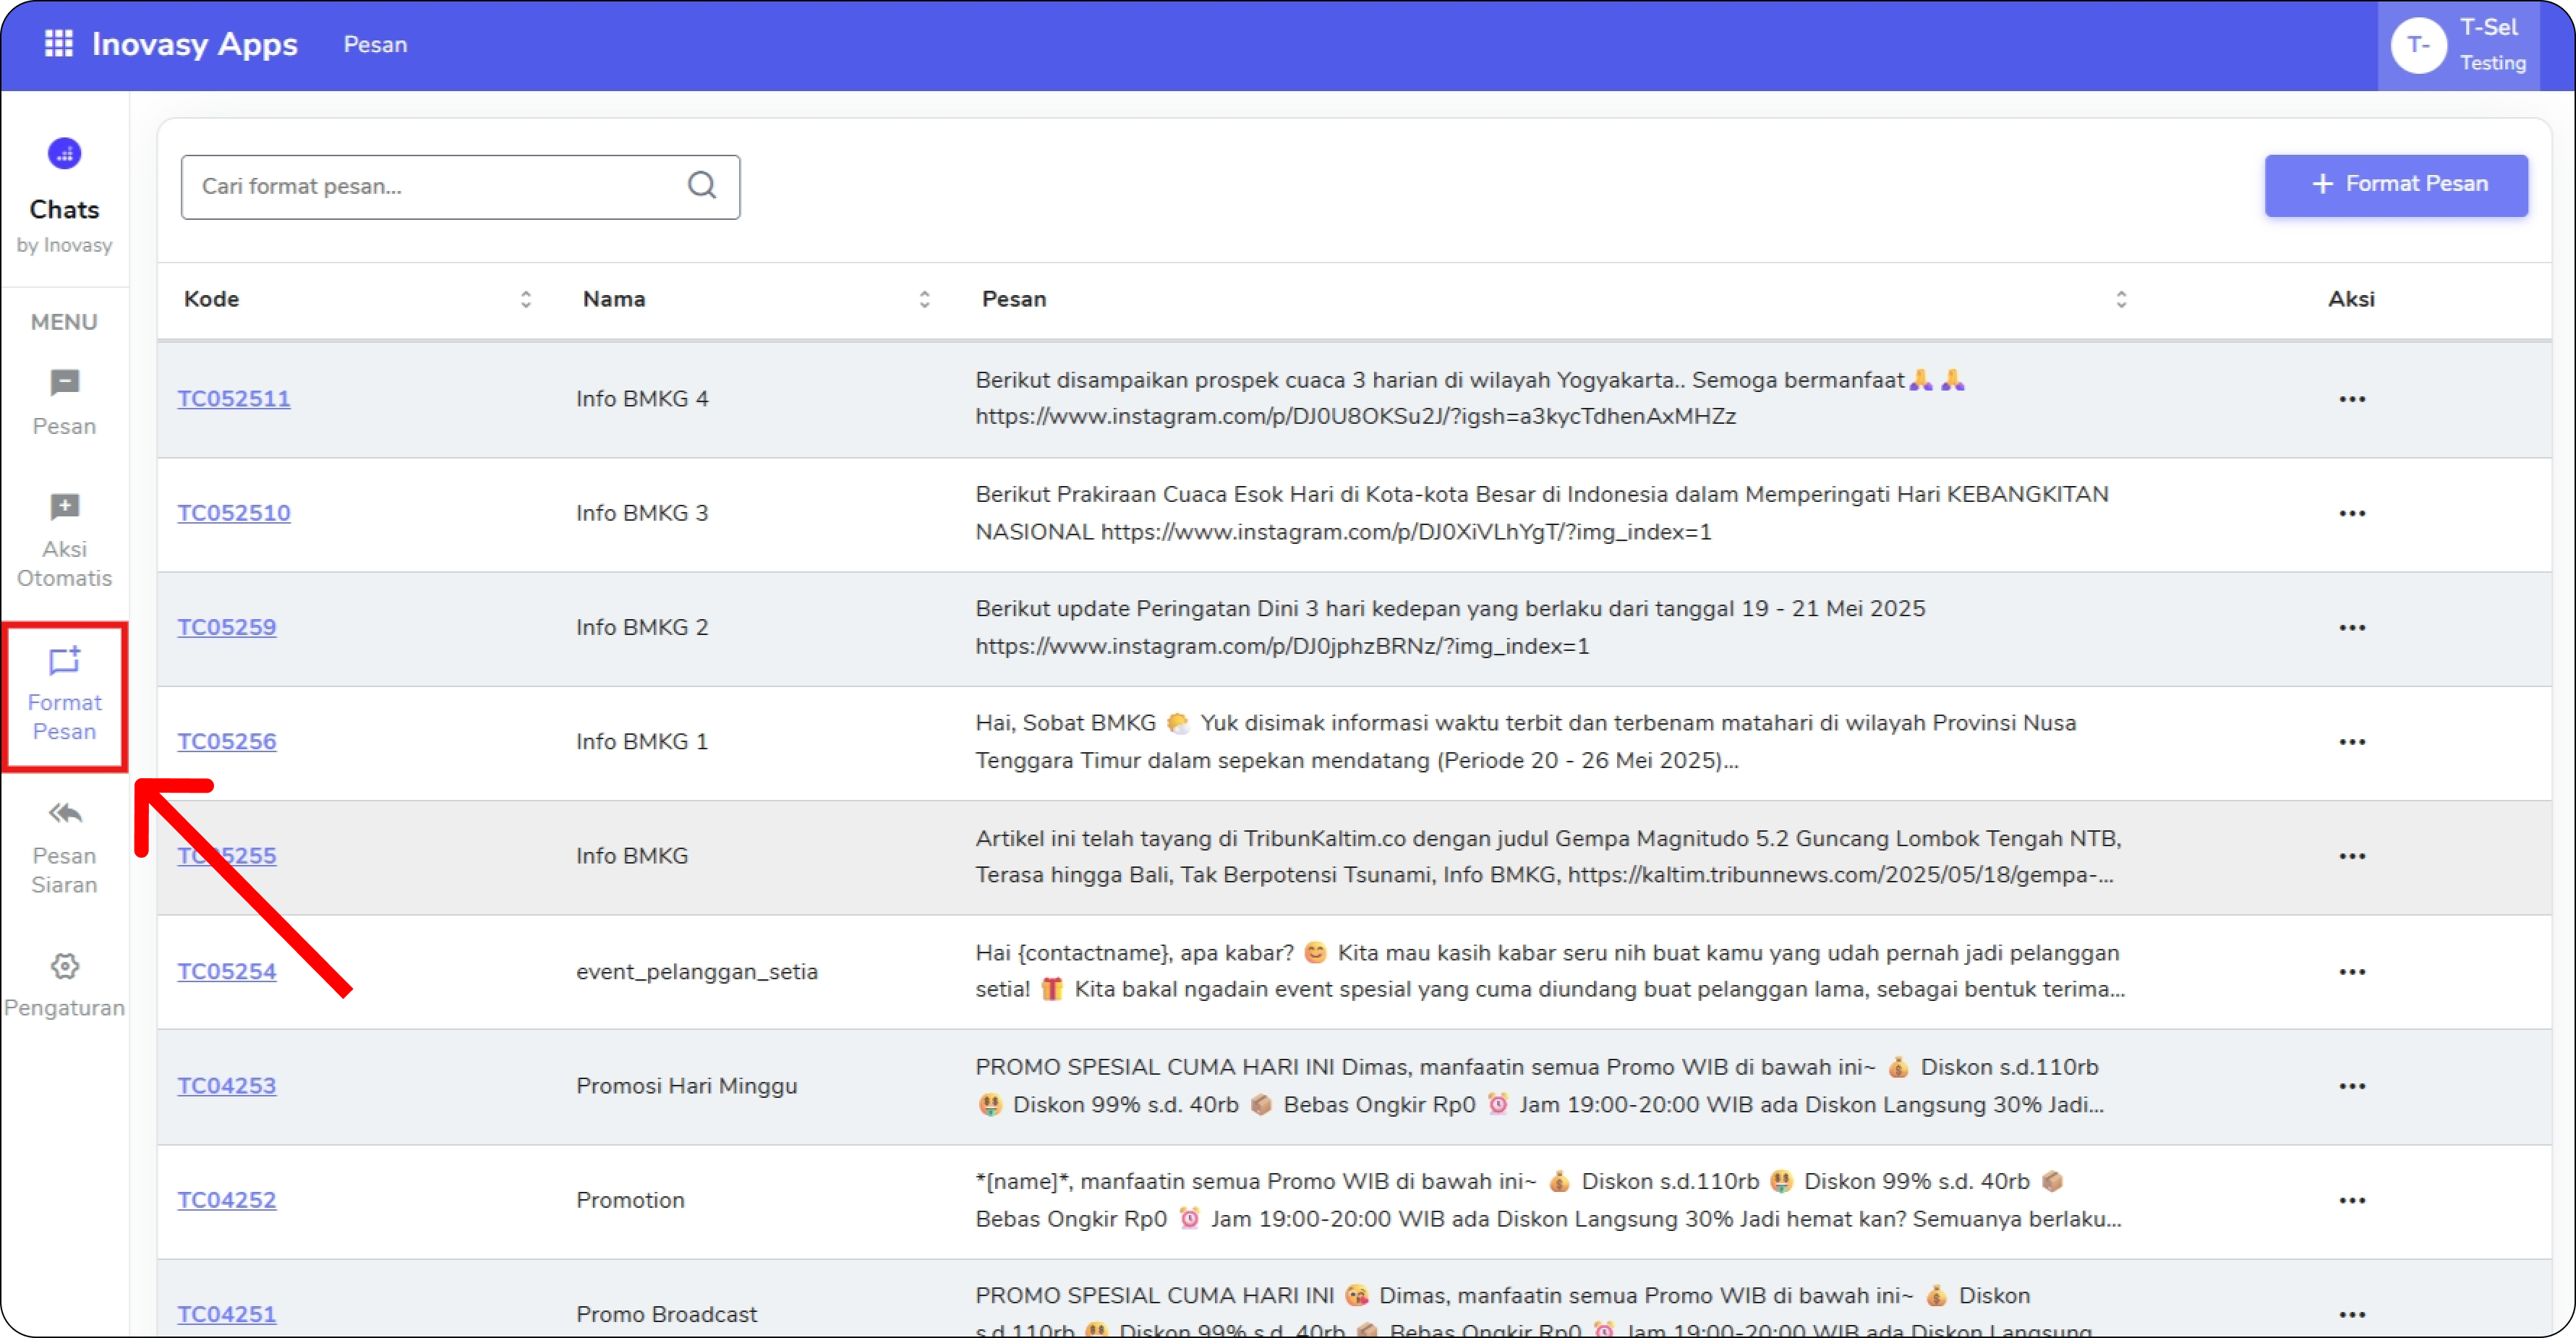
Task: Open three-dot menu for Info BMKG 2
Action: click(x=2352, y=628)
